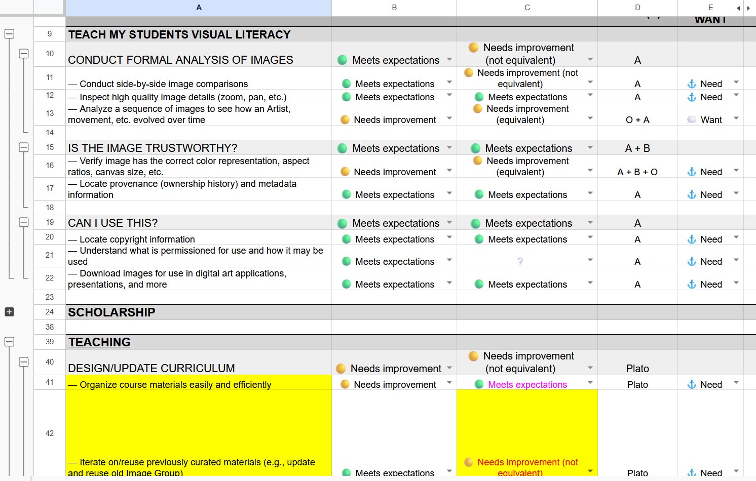756x481 pixels.
Task: Open column B dropdown in row 10
Action: 449,60
